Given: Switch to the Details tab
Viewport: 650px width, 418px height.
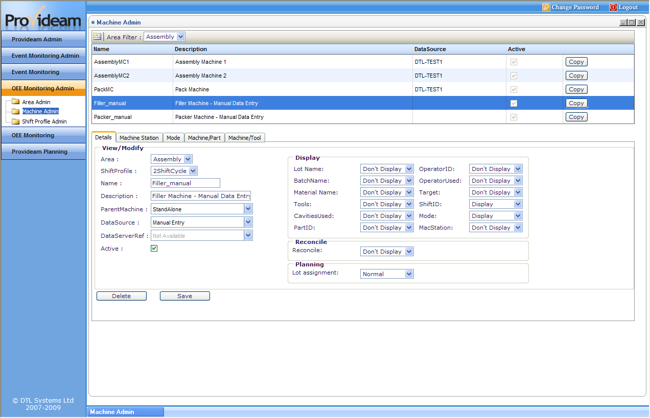Looking at the screenshot, I should (x=104, y=137).
